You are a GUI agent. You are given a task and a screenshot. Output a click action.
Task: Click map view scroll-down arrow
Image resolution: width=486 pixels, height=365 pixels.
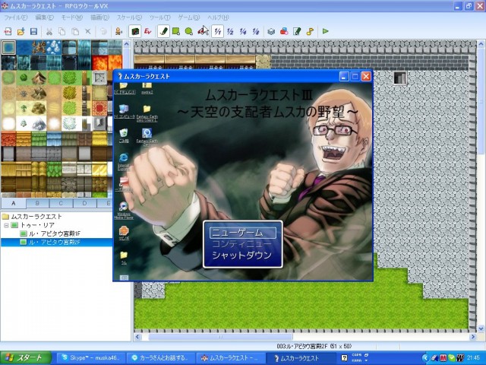tap(481, 328)
